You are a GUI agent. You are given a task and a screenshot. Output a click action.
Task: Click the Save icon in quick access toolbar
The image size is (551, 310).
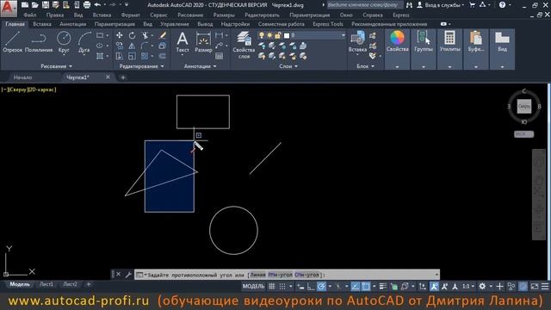(46, 5)
